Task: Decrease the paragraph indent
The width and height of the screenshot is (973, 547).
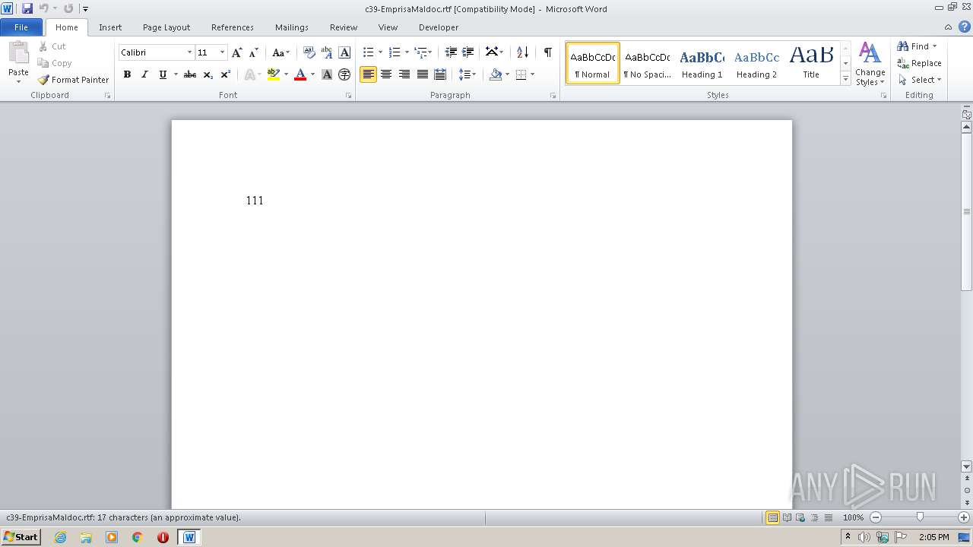Action: (x=451, y=52)
